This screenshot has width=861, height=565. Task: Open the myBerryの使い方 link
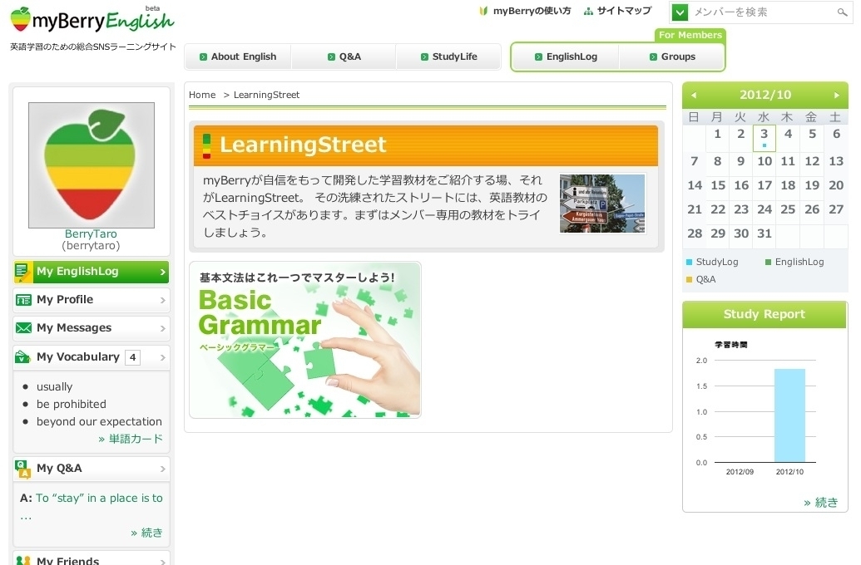coord(532,11)
